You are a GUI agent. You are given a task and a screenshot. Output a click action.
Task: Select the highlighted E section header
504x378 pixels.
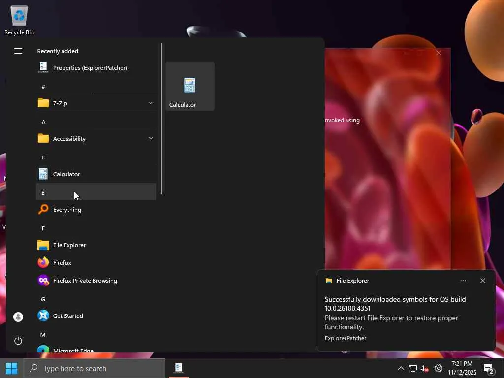point(96,192)
